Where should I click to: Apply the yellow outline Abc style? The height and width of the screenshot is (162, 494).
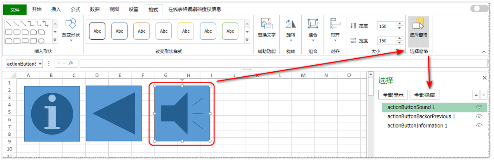click(186, 31)
